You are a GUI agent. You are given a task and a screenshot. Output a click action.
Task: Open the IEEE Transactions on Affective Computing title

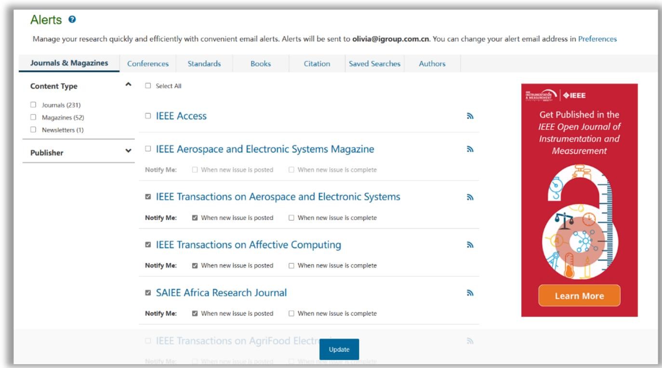pyautogui.click(x=248, y=245)
